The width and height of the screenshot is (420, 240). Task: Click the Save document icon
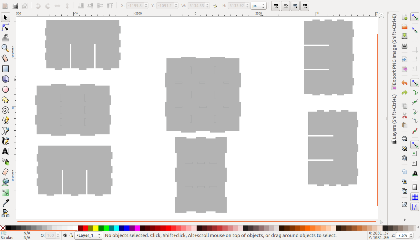(405, 36)
